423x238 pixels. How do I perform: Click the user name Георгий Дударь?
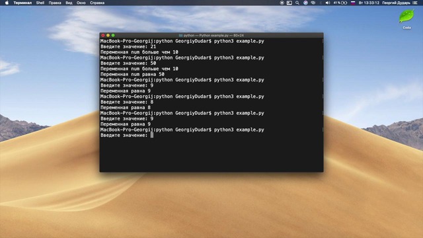pyautogui.click(x=396, y=3)
